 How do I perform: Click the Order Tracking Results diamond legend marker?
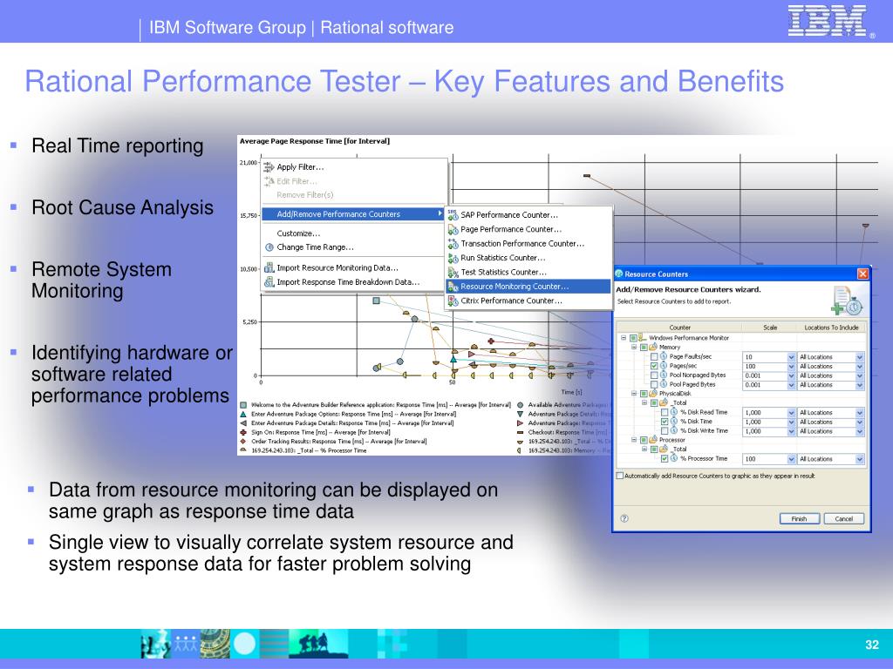pos(243,442)
